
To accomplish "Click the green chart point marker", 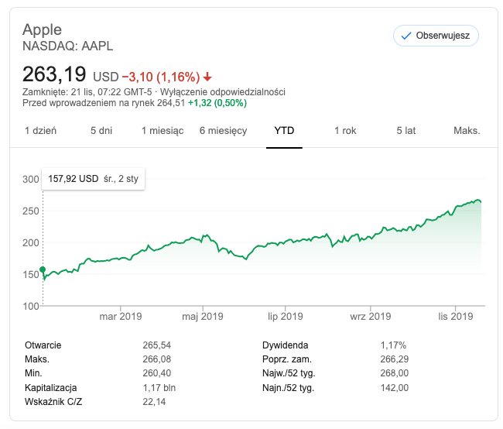I will (43, 269).
